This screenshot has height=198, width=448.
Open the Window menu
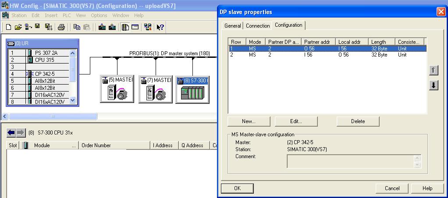click(x=121, y=15)
